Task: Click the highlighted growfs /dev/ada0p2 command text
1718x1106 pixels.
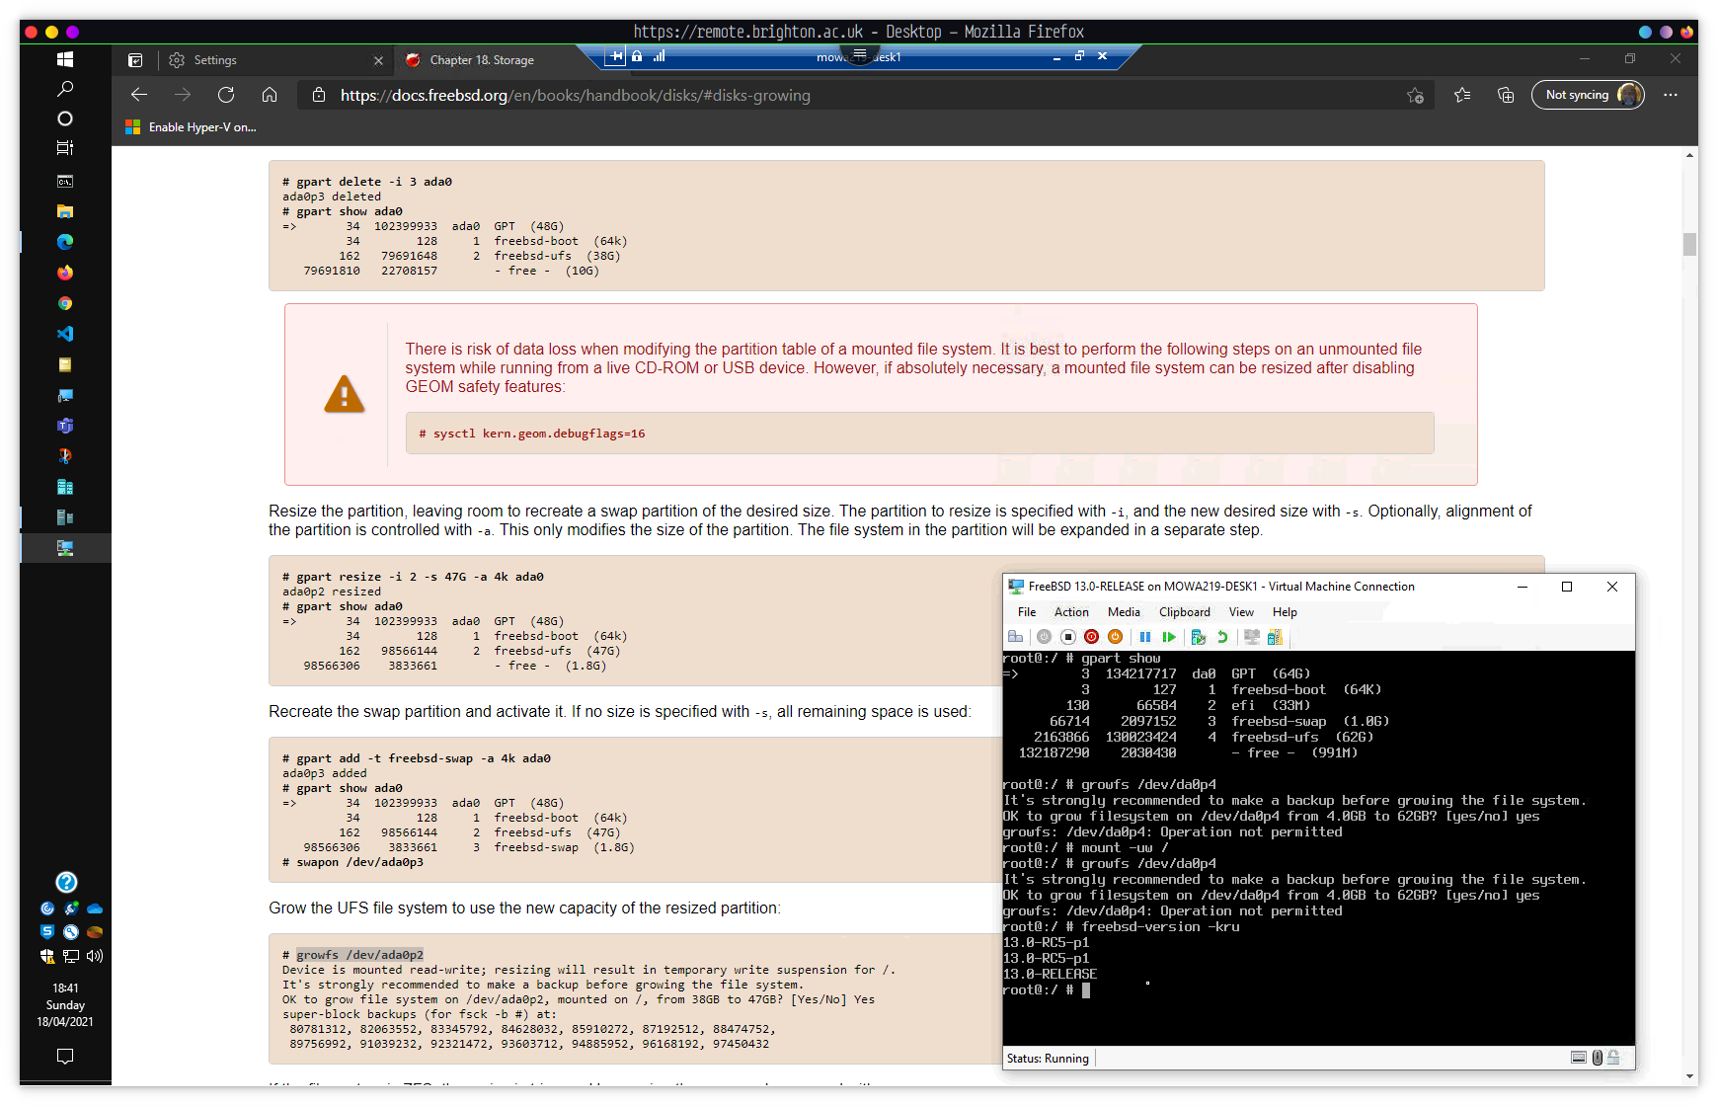Action: point(360,955)
